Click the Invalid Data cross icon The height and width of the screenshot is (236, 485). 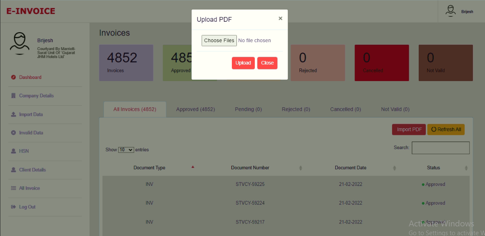(13, 133)
